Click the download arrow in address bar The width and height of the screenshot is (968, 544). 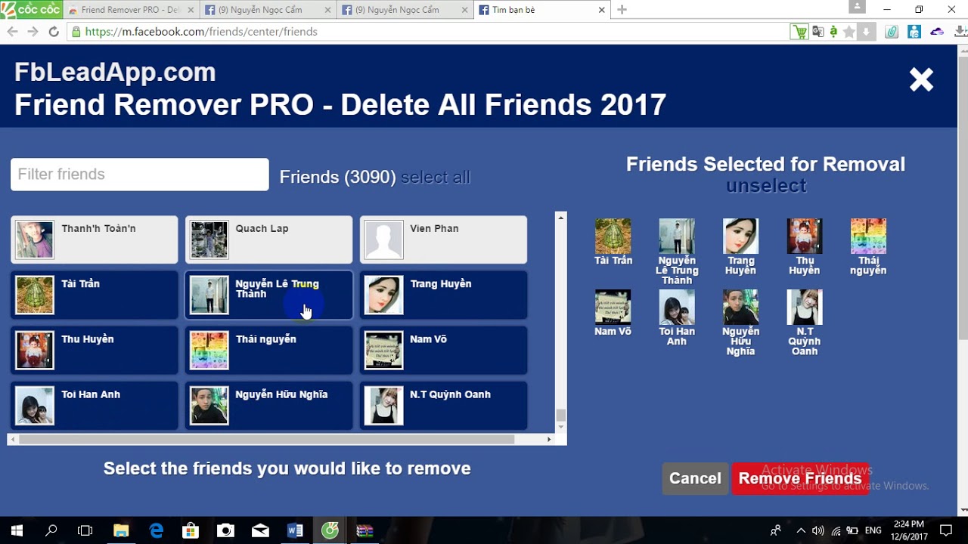click(867, 32)
